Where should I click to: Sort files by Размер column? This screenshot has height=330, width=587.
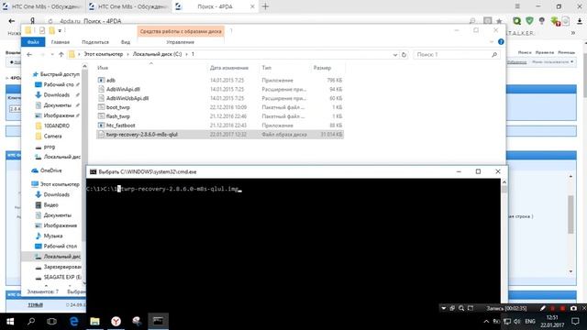[322, 68]
